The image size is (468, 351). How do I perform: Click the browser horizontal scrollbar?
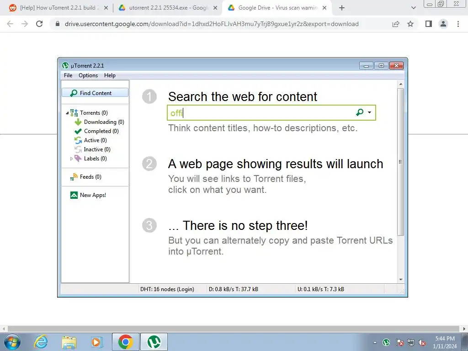pos(234,329)
